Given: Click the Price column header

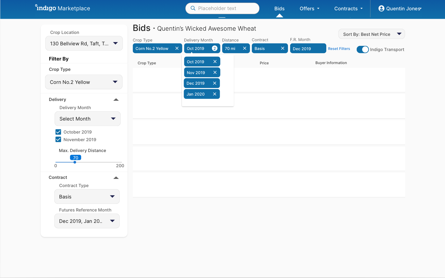Looking at the screenshot, I should [x=264, y=63].
